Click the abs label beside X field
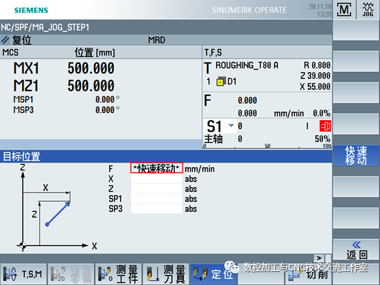The image size is (380, 285). click(x=191, y=179)
